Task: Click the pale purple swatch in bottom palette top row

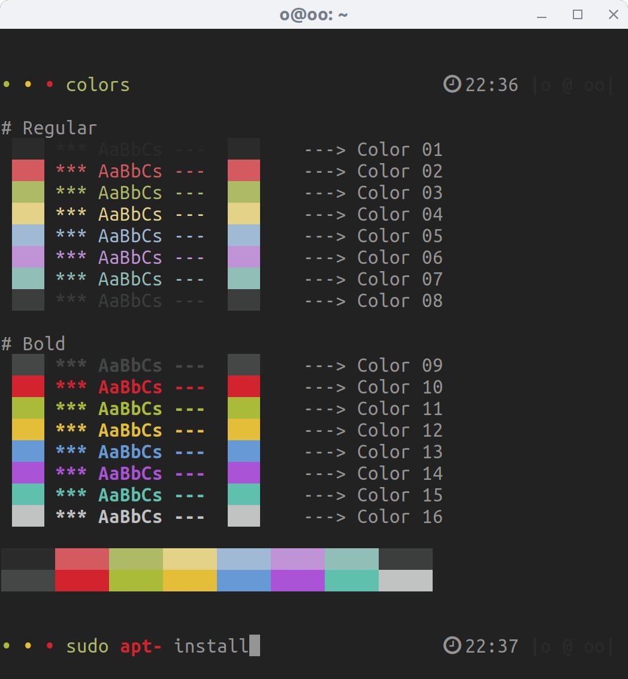Action: 298,559
